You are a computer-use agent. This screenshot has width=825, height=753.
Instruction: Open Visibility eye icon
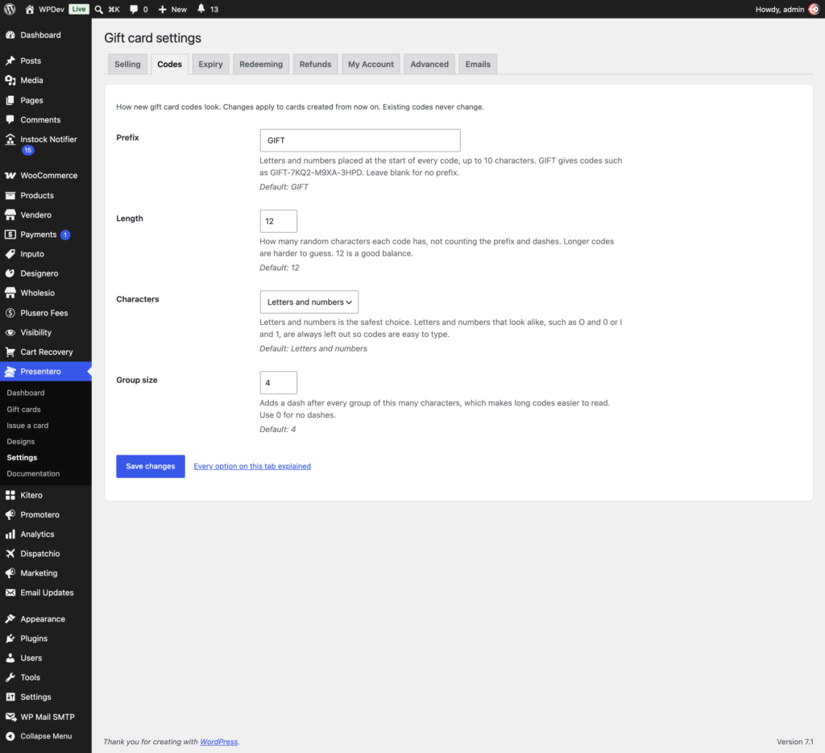[x=10, y=332]
